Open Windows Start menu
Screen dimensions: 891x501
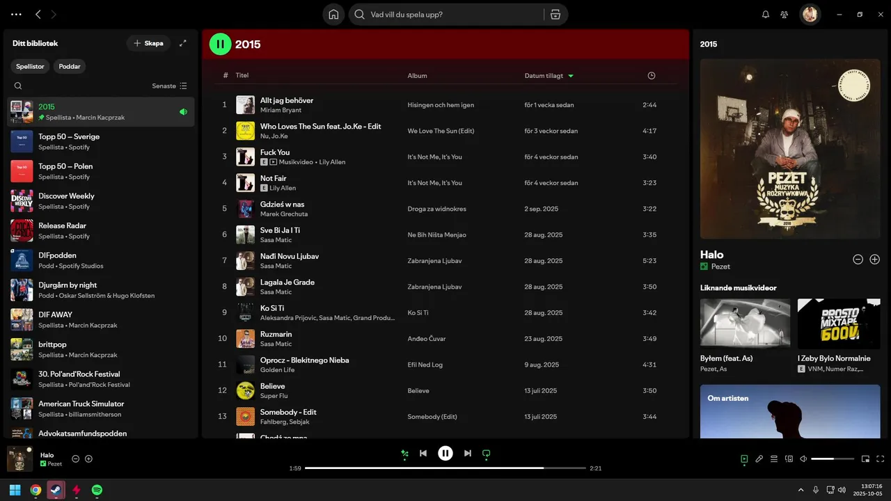point(15,490)
